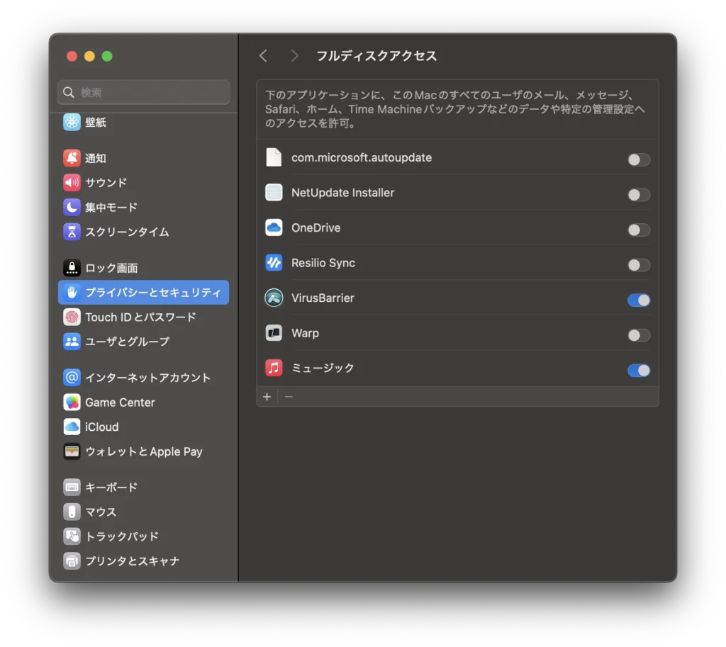Click the Warp app icon
Viewport: 726px width, 647px height.
(274, 333)
